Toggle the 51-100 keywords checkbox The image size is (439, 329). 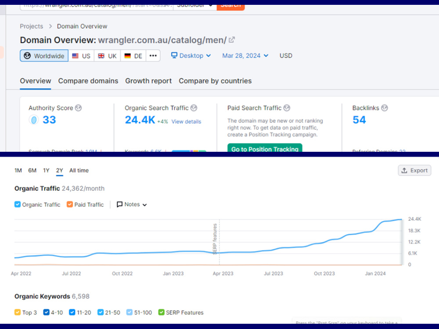pyautogui.click(x=129, y=312)
